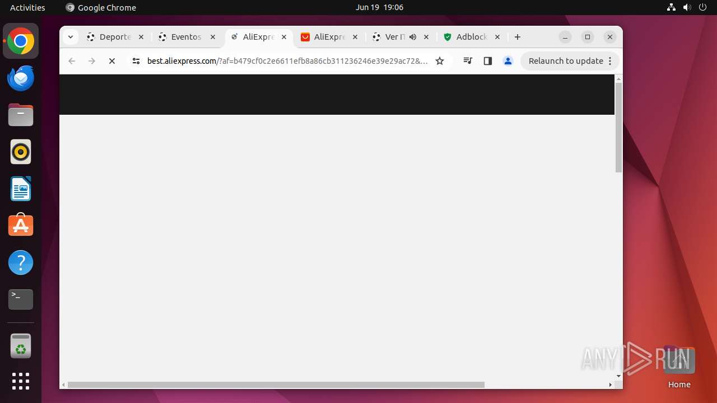Open a new tab with plus button

pos(518,37)
